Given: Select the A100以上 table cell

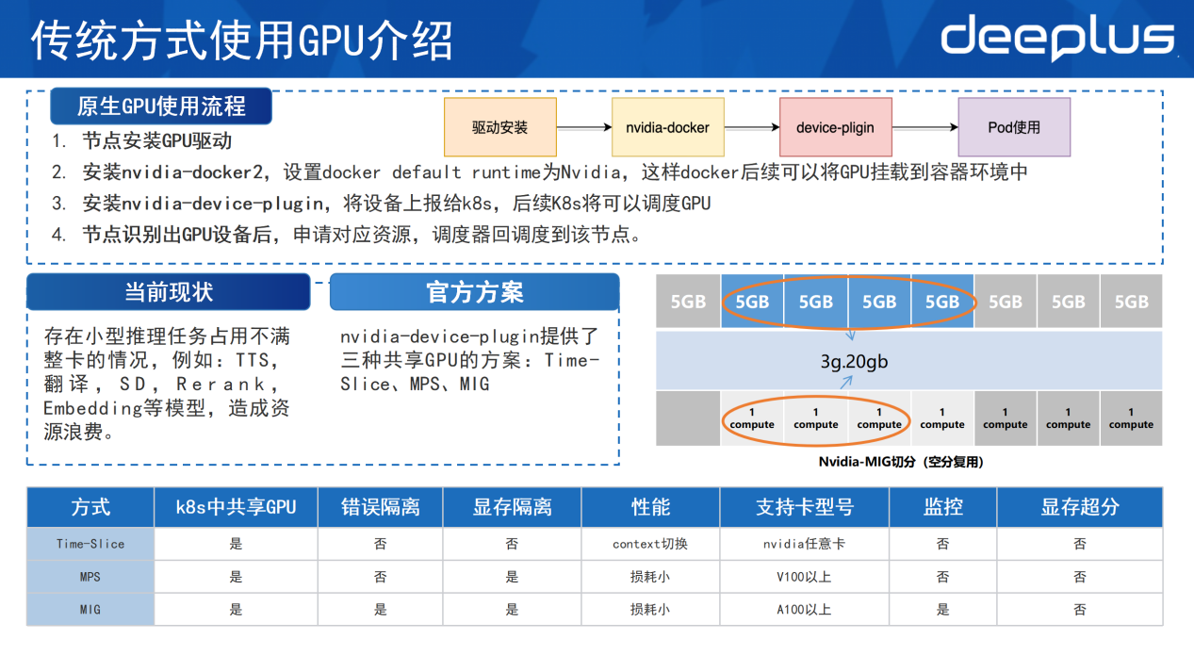Looking at the screenshot, I should coord(804,610).
